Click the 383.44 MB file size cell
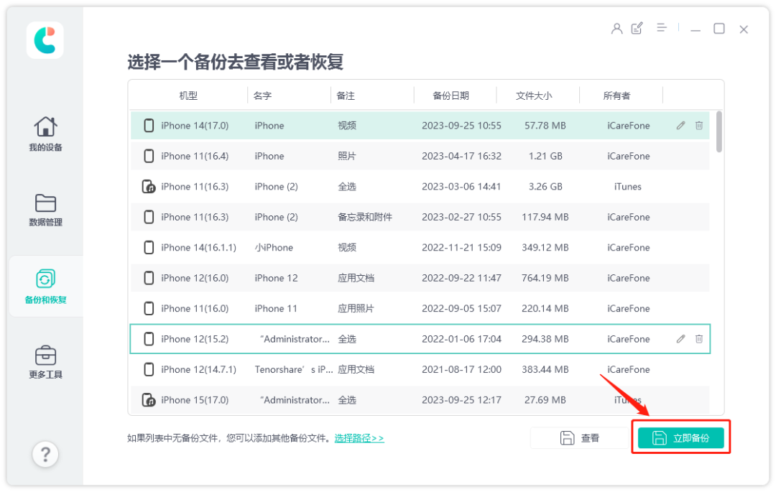Viewport: 776px width, 492px height. 545,369
